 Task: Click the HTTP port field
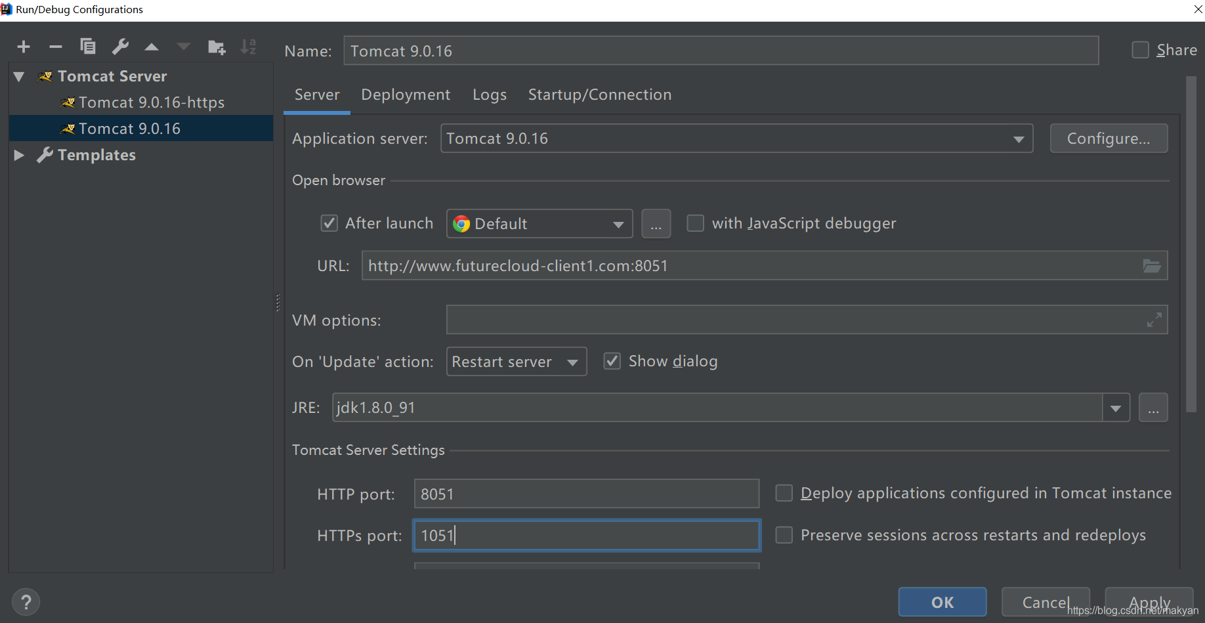587,494
